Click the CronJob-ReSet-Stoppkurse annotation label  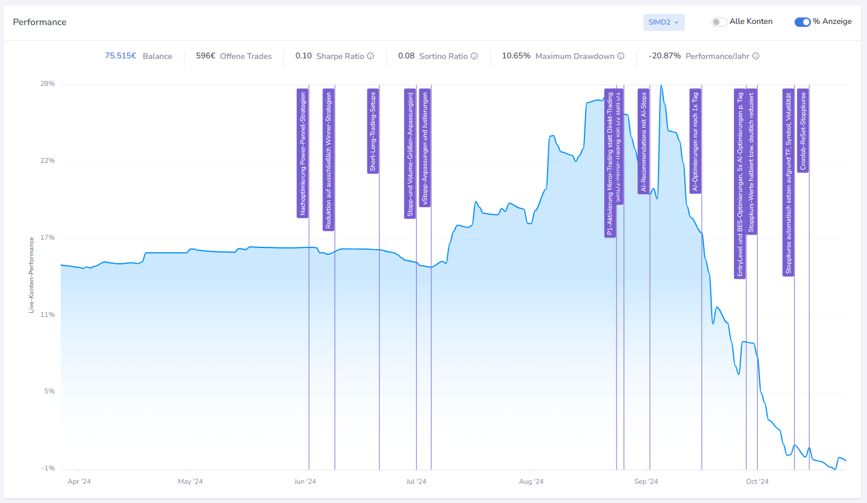(x=803, y=131)
